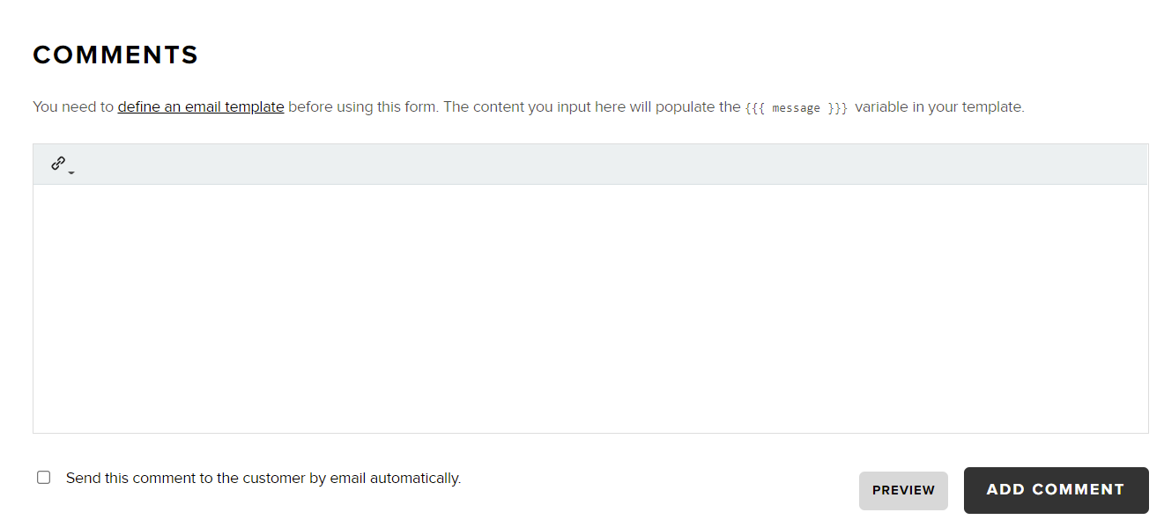This screenshot has height=527, width=1164.
Task: Click the 'You need to' instruction text
Action: [x=73, y=107]
